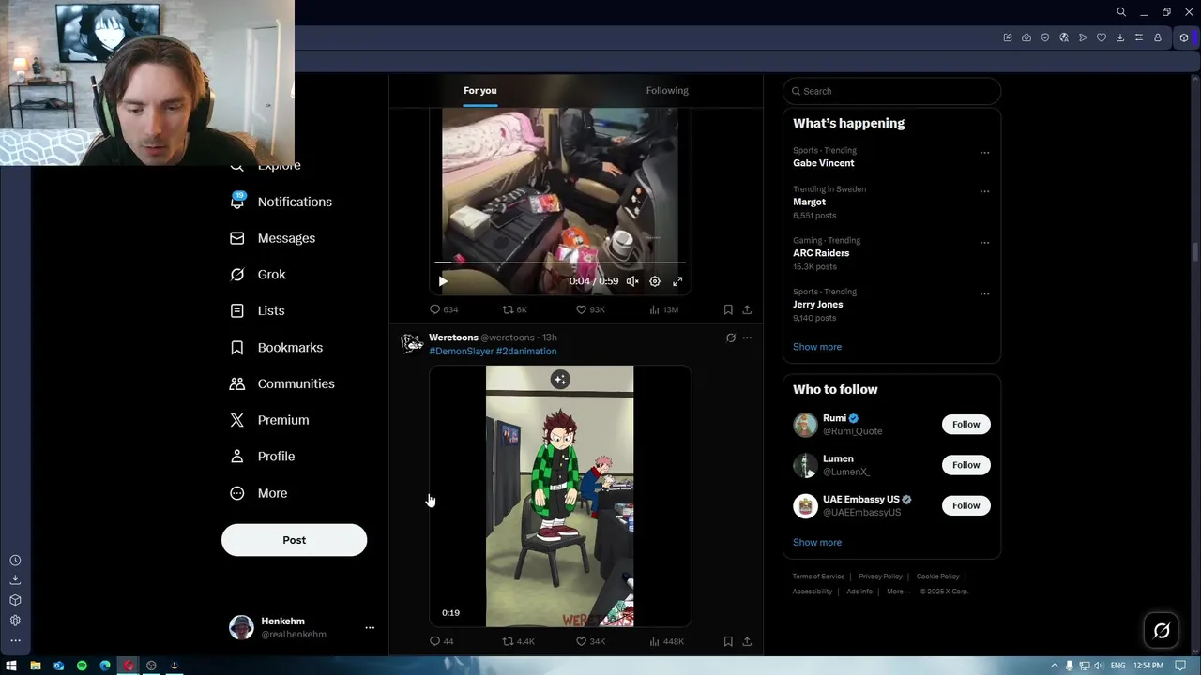Reply to the Weretoons post with 44 replies
The width and height of the screenshot is (1201, 675).
click(x=441, y=641)
